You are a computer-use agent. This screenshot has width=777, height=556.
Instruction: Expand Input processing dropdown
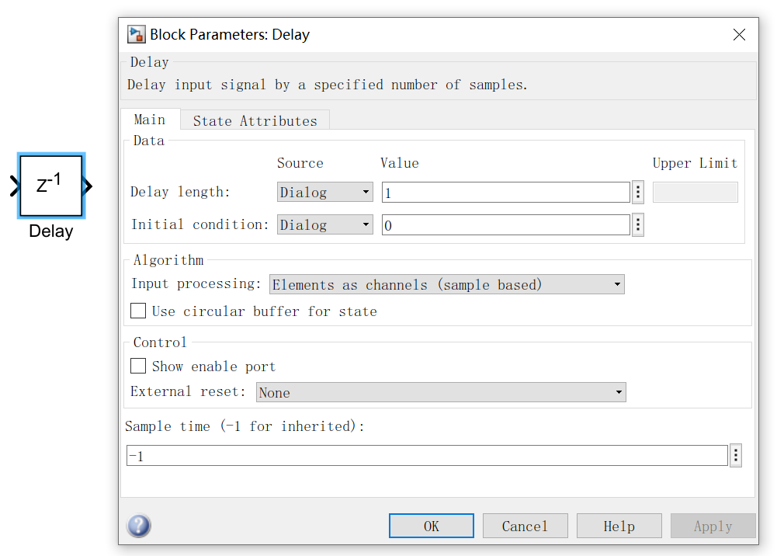pyautogui.click(x=446, y=284)
